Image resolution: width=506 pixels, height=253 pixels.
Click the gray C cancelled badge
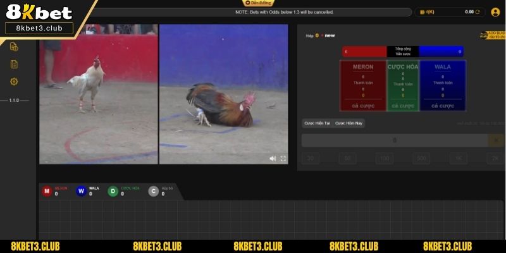tap(153, 191)
